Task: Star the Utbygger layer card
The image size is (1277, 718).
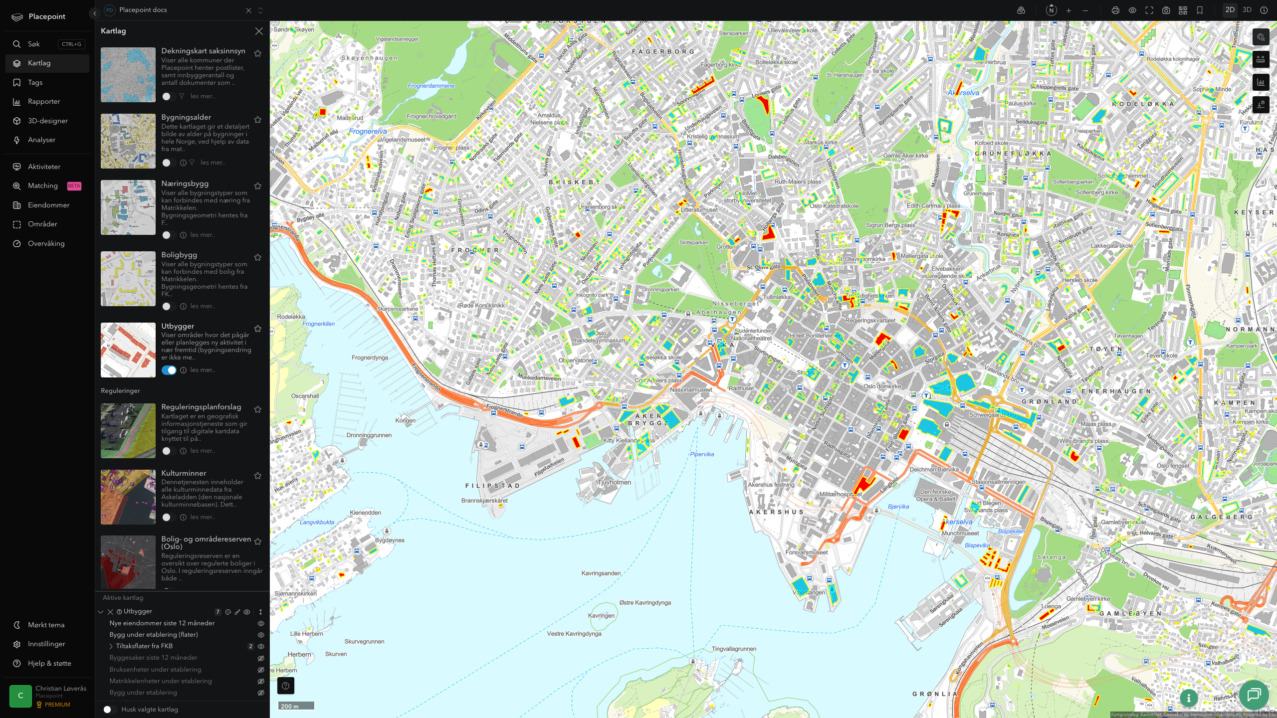Action: point(258,329)
